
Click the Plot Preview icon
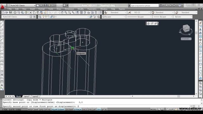pos(19,13)
